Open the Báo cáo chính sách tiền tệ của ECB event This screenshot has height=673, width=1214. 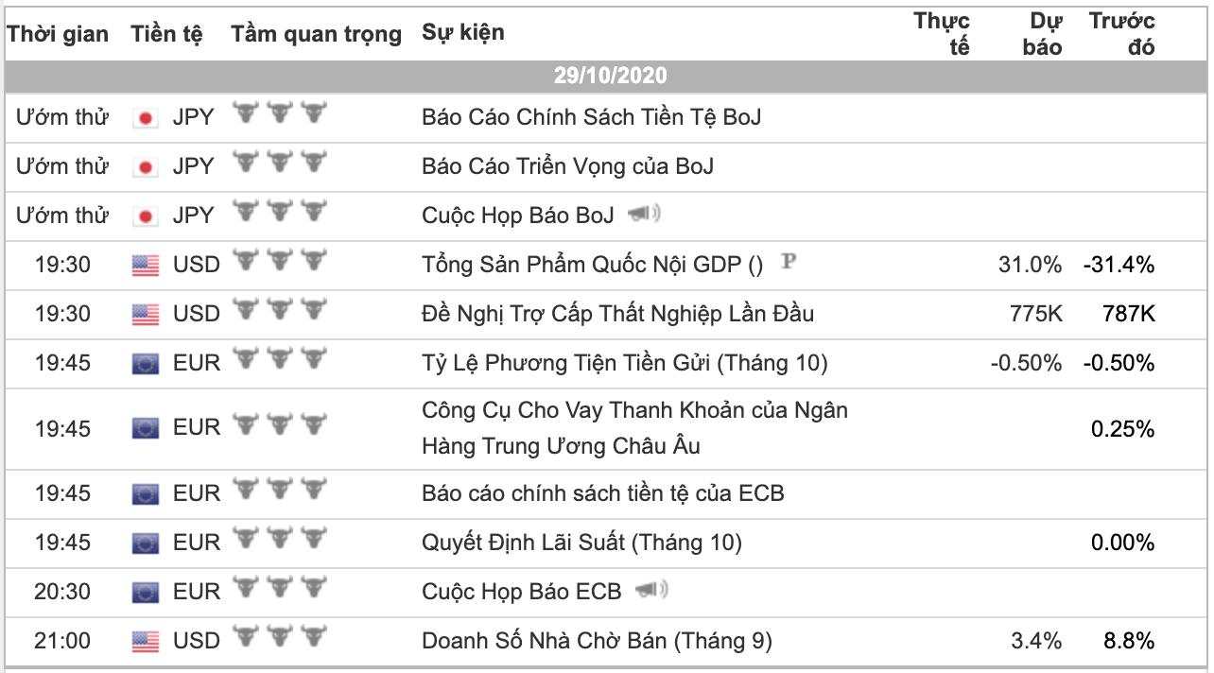(x=603, y=493)
